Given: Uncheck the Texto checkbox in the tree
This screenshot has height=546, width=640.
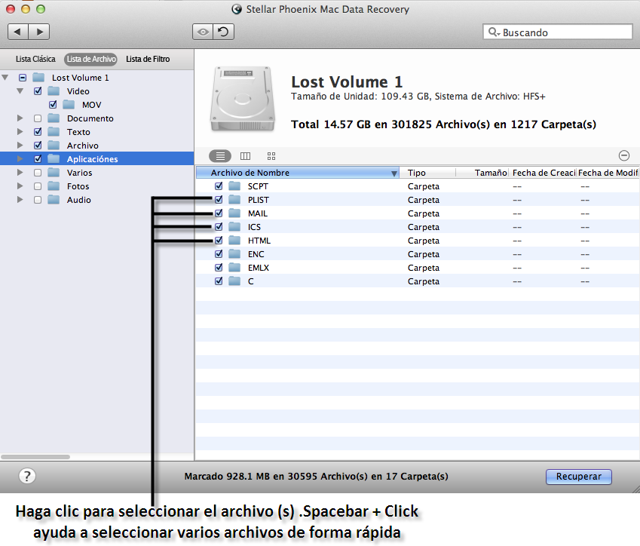Looking at the screenshot, I should 38,132.
